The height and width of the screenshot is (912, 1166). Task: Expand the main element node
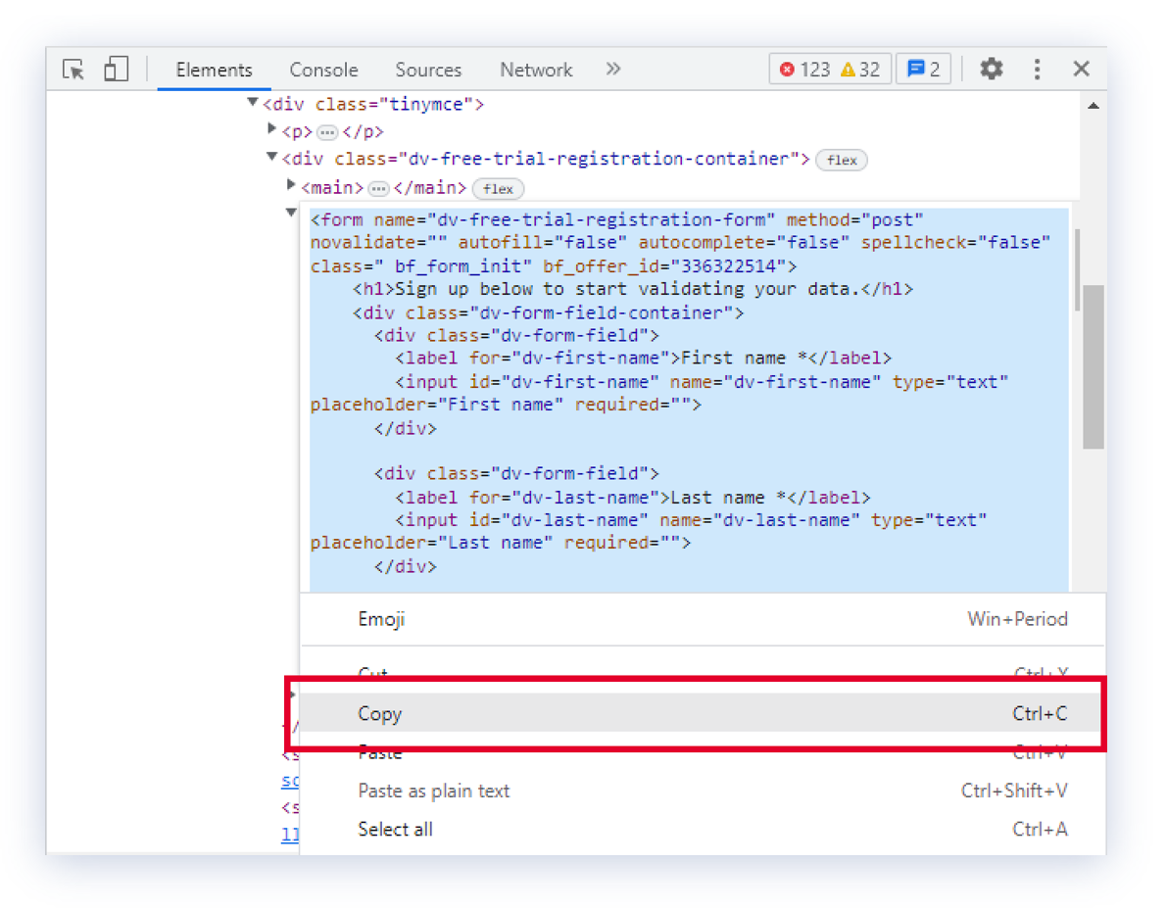(291, 185)
